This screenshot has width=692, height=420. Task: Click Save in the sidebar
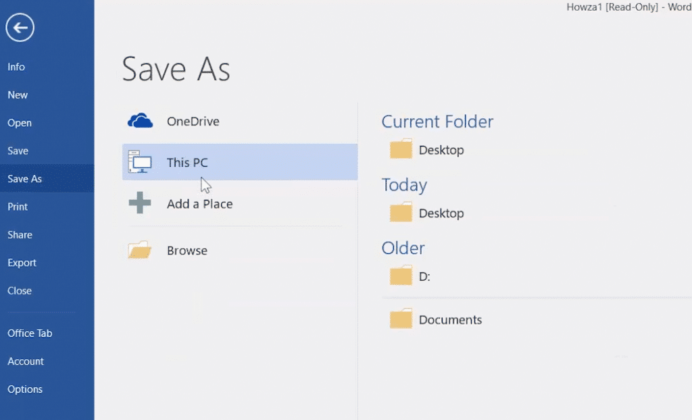(x=17, y=151)
